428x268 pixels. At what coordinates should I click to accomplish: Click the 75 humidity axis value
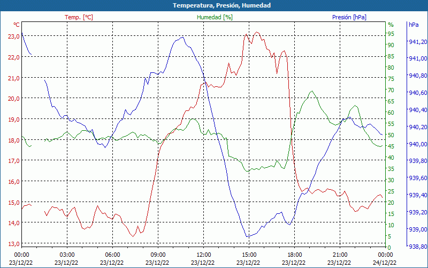tap(391, 79)
